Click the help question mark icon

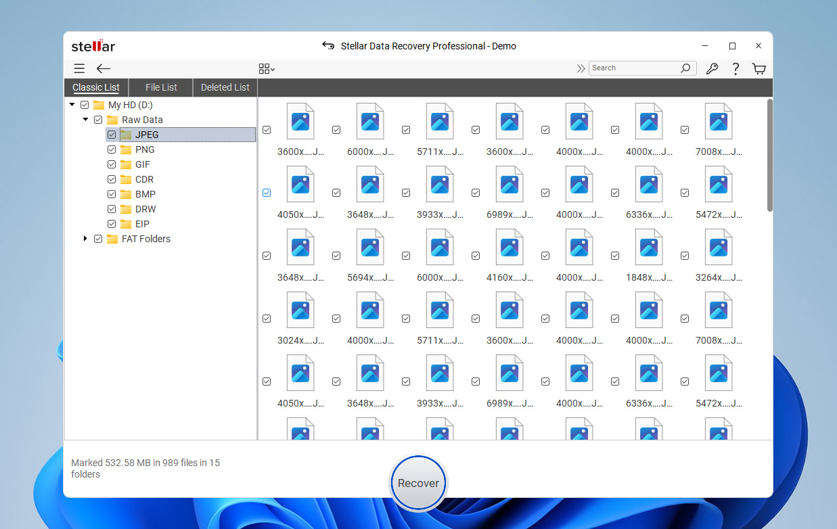(736, 68)
